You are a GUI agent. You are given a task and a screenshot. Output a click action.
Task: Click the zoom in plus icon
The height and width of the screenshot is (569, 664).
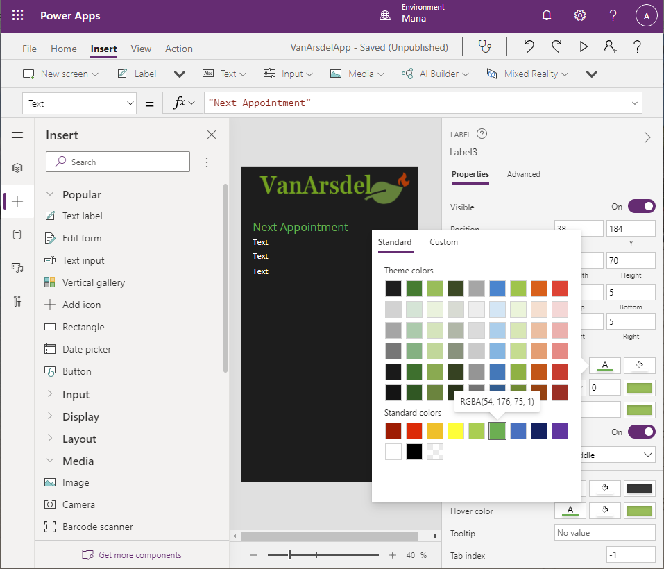(x=393, y=555)
